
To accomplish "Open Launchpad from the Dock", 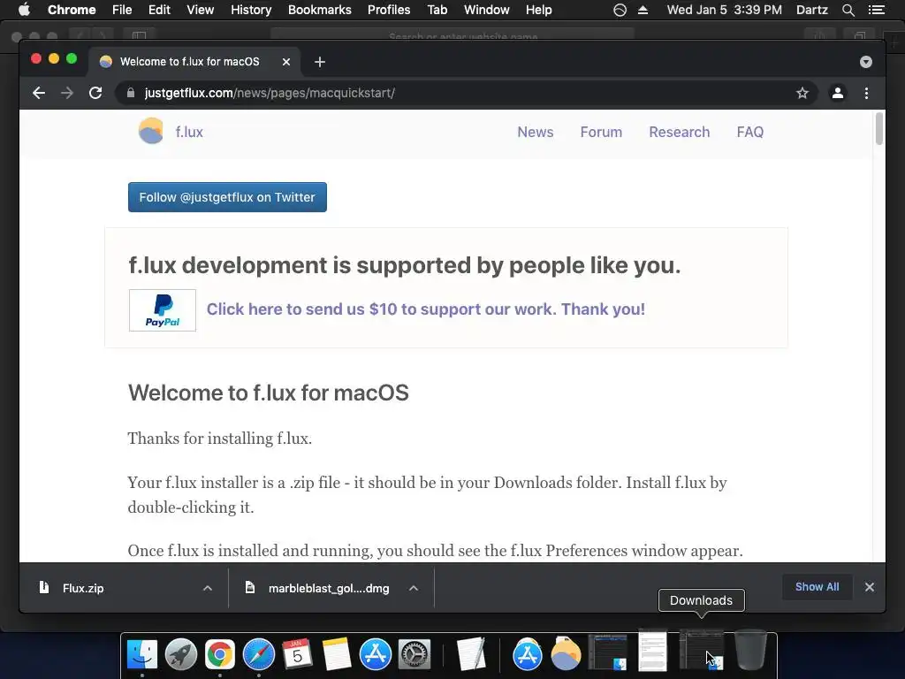I will click(x=180, y=654).
